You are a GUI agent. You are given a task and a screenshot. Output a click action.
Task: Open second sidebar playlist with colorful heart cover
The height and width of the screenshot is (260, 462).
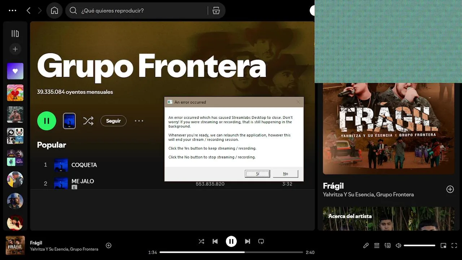(15, 93)
